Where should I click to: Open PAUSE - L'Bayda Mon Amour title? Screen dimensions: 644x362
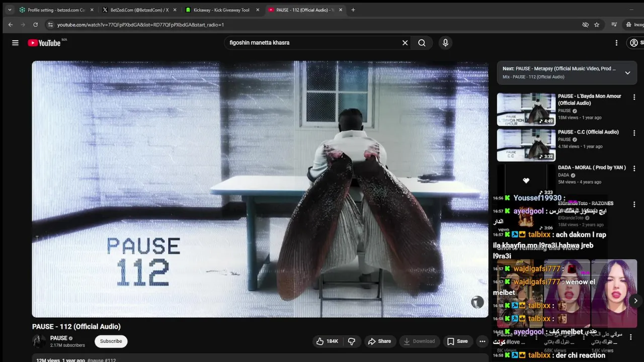[589, 100]
